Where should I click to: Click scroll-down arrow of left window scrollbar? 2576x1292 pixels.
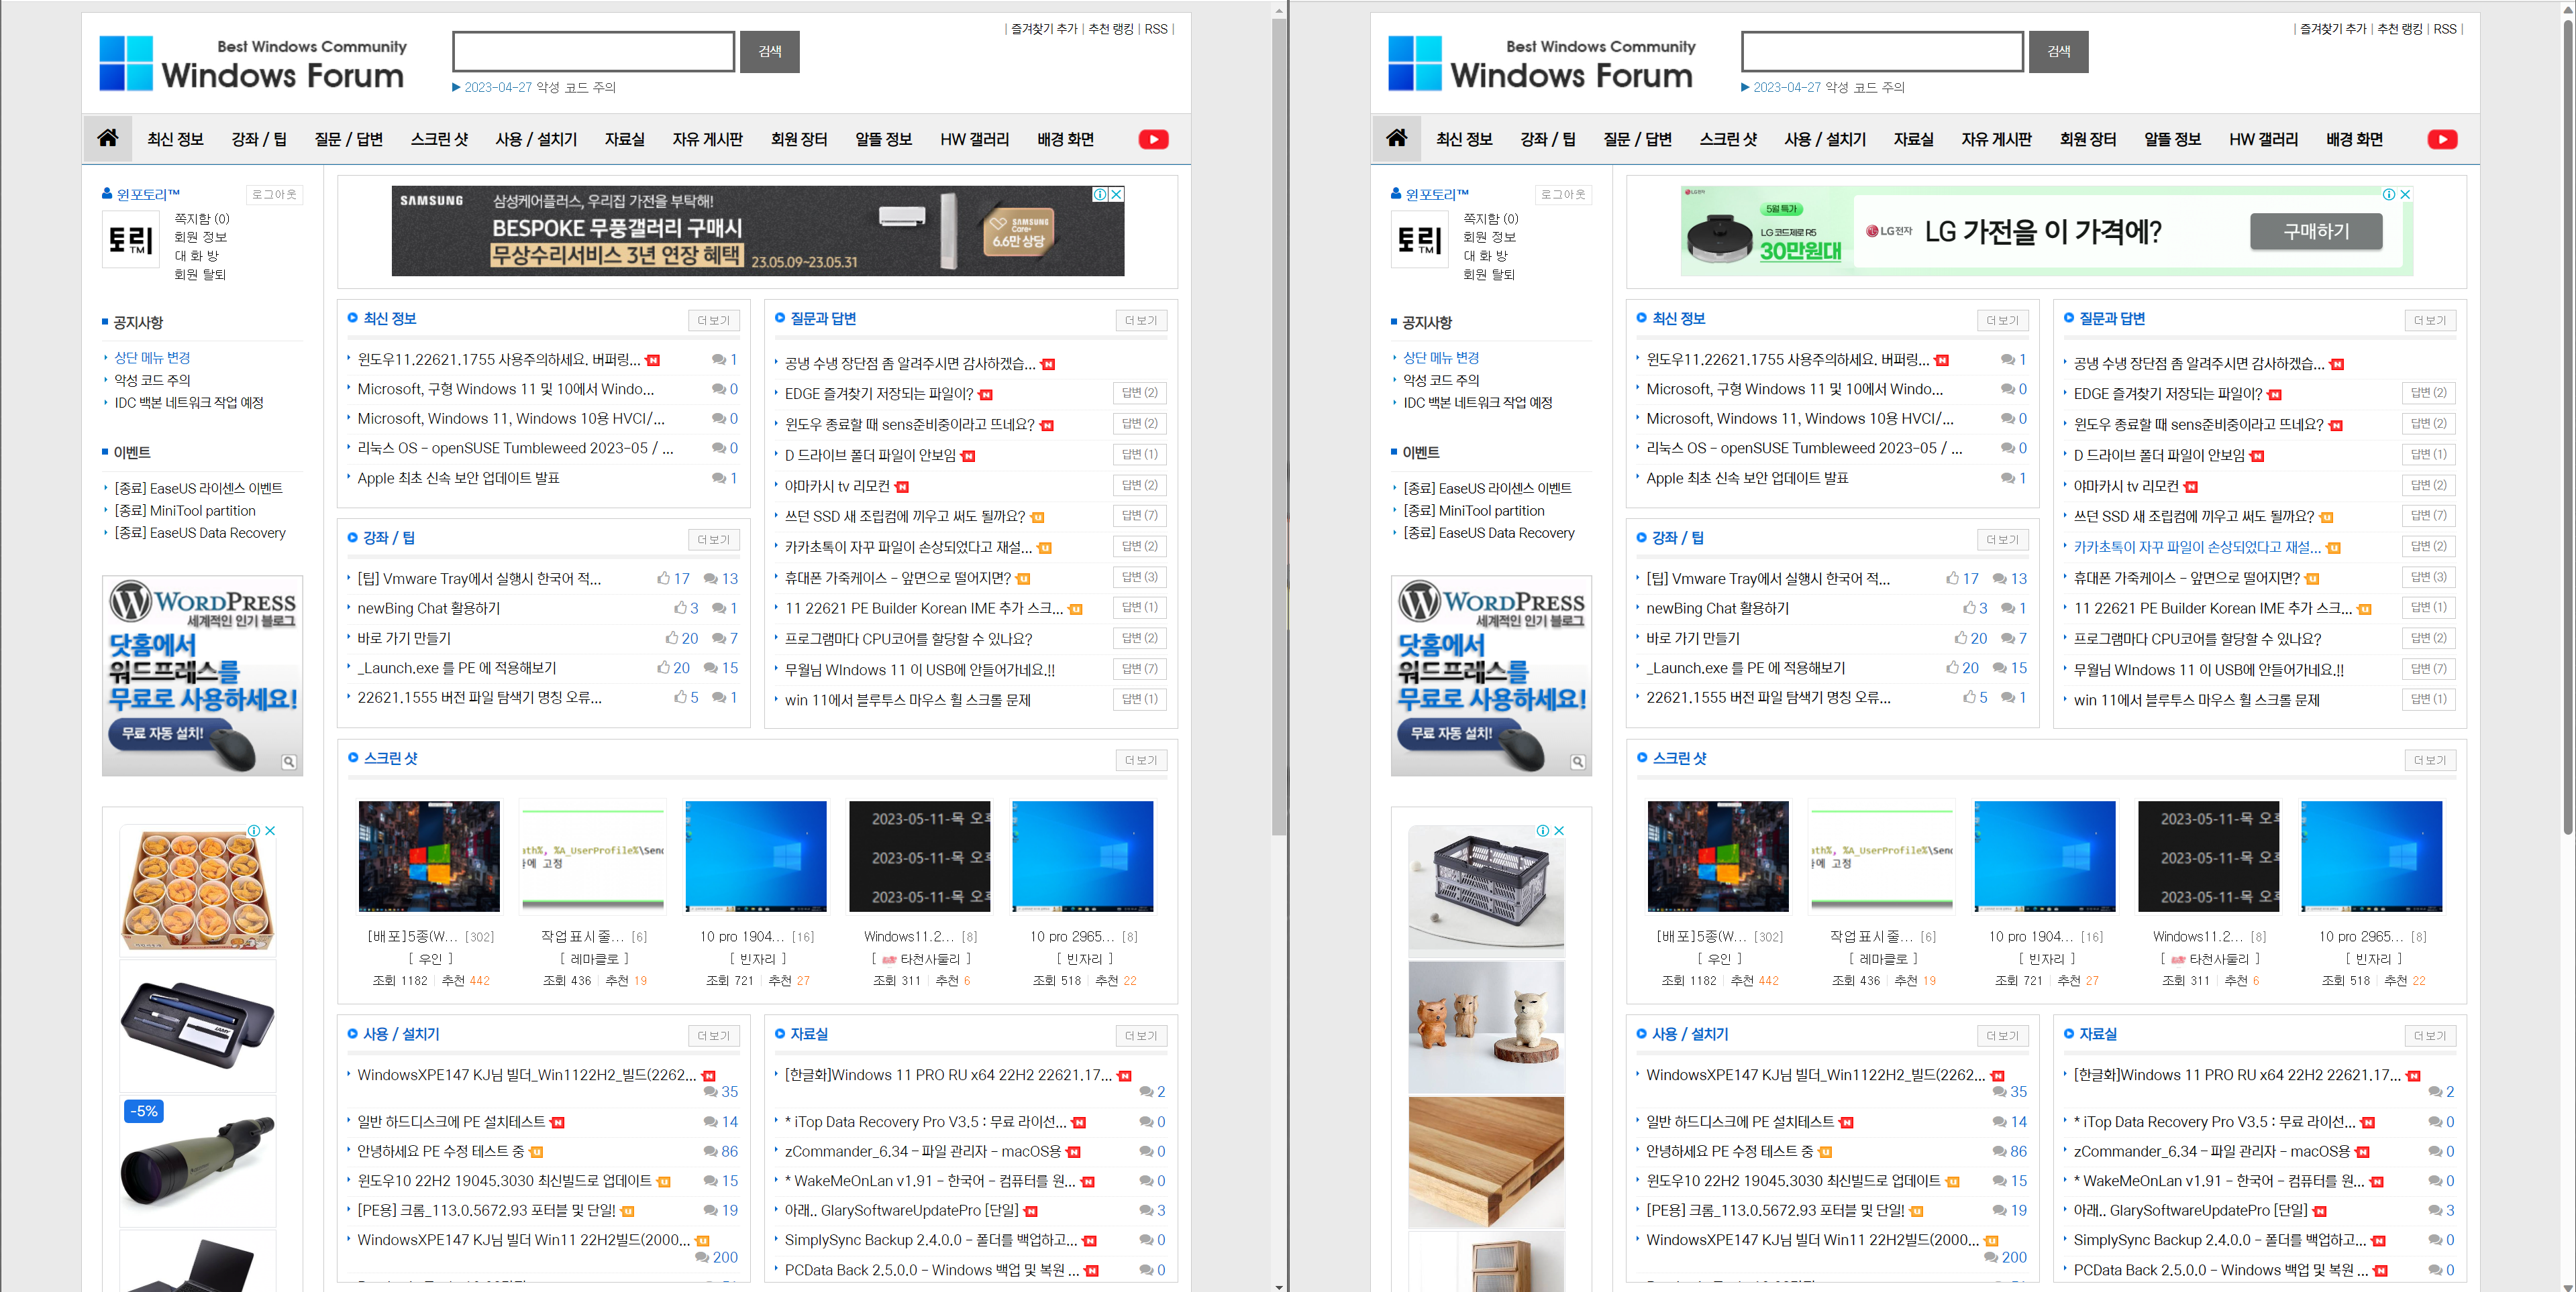pyautogui.click(x=1279, y=1286)
